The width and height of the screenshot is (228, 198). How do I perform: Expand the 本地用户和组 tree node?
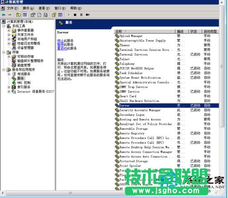tap(9, 39)
